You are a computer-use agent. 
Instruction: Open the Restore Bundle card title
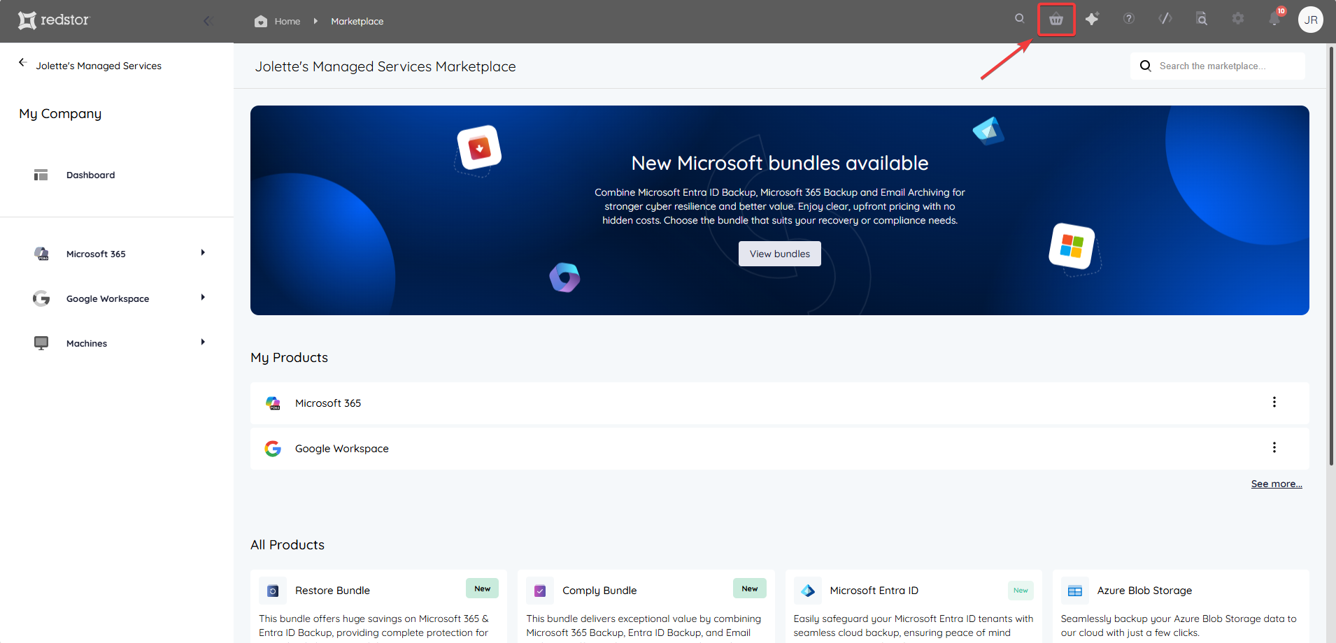pyautogui.click(x=333, y=591)
